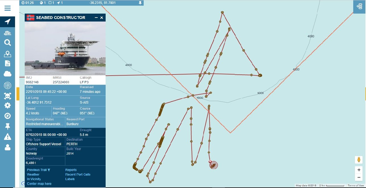366x188 pixels.
Task: Click the country value Norway
Action: [x=32, y=153]
